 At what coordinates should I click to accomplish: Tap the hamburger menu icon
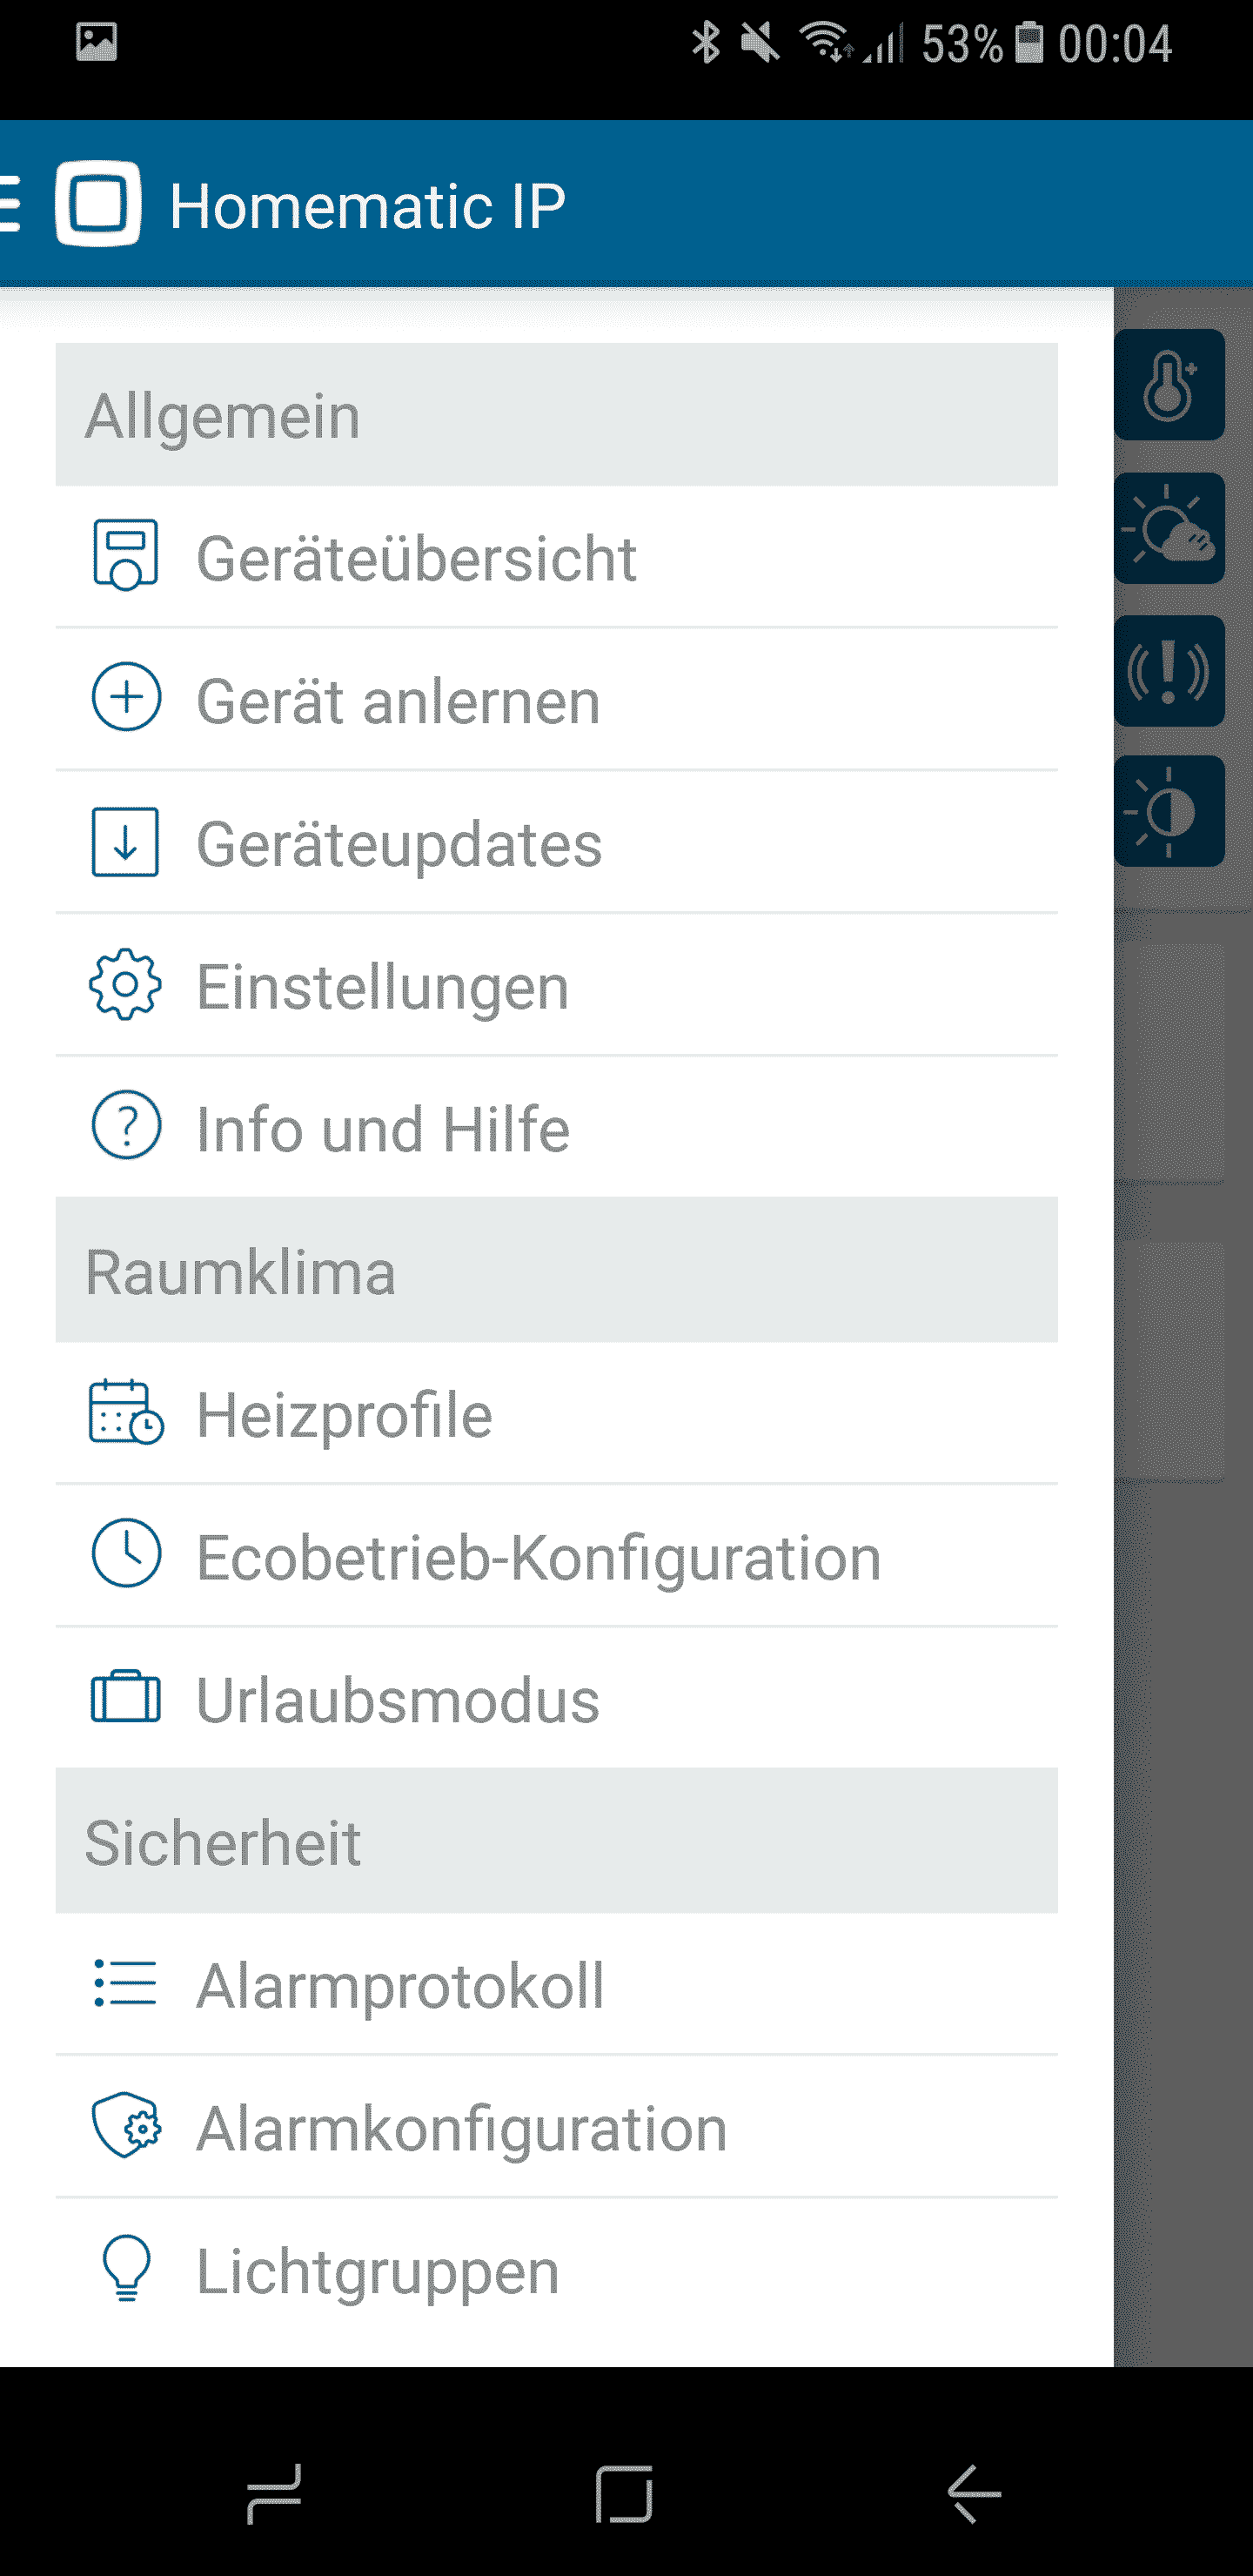click(10, 204)
